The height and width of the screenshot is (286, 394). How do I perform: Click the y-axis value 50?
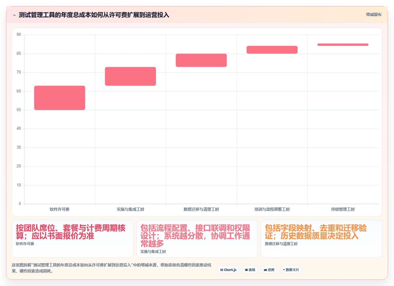click(x=19, y=110)
